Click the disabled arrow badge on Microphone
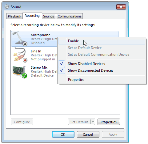Screen dimensions: 148x144 25,44
